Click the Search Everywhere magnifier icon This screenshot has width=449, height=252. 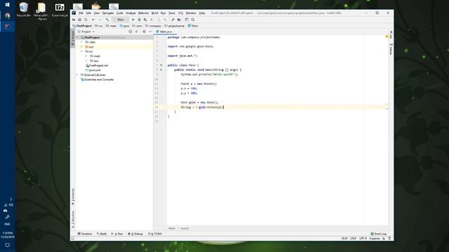tap(193, 20)
